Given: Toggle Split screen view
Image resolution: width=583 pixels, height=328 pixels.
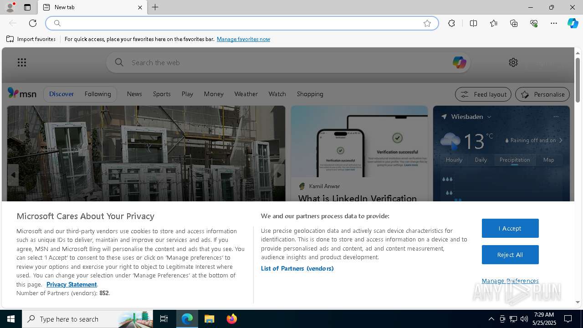Looking at the screenshot, I should point(473,23).
